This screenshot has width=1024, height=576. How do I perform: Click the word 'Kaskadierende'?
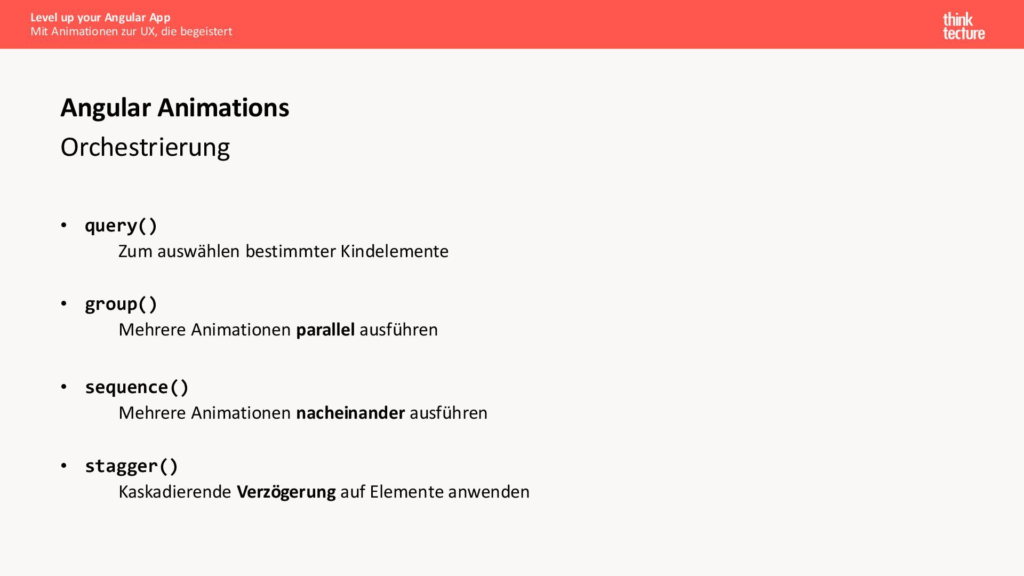click(x=175, y=492)
